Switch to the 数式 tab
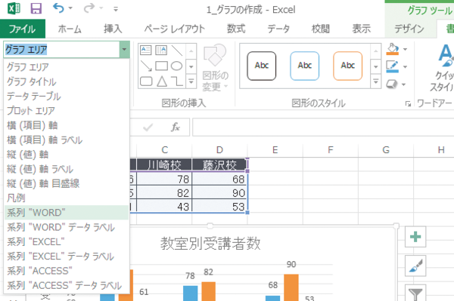Image resolution: width=454 pixels, height=301 pixels. [236, 29]
